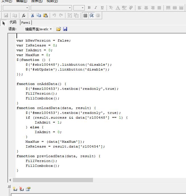The image size is (186, 196).
Task: Click the left arrow of horizontal scrollbar
Action: 10,180
